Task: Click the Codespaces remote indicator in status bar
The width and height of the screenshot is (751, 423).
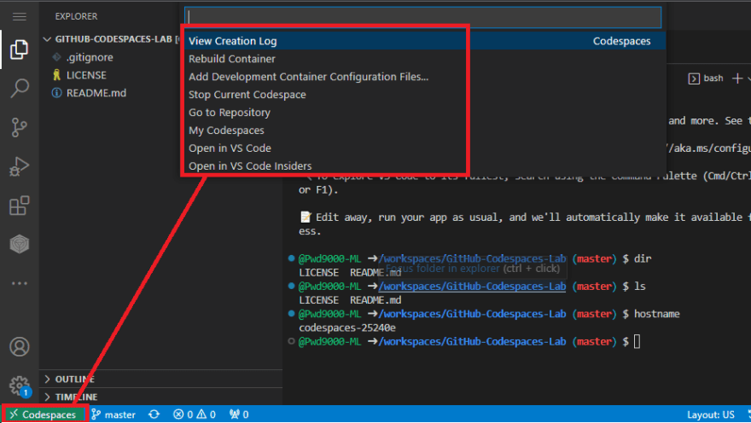Action: click(44, 414)
